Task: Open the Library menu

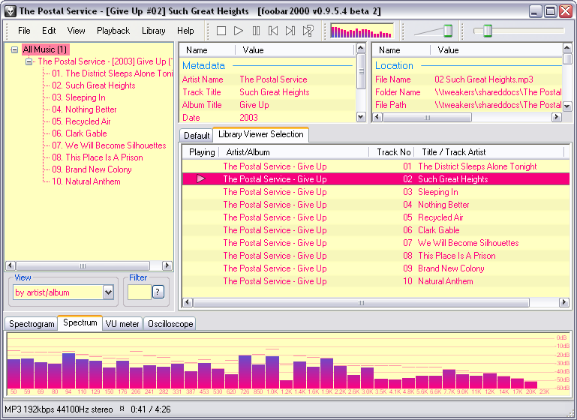Action: point(153,31)
